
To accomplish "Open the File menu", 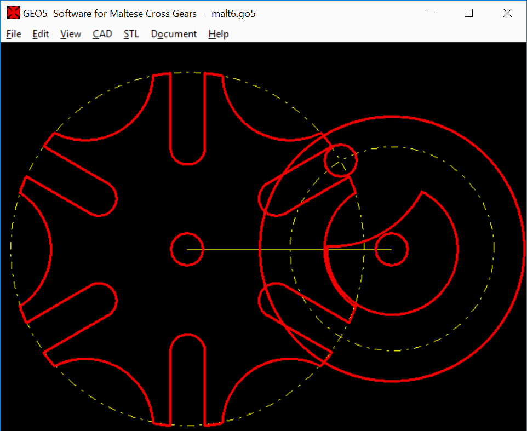I will [14, 34].
